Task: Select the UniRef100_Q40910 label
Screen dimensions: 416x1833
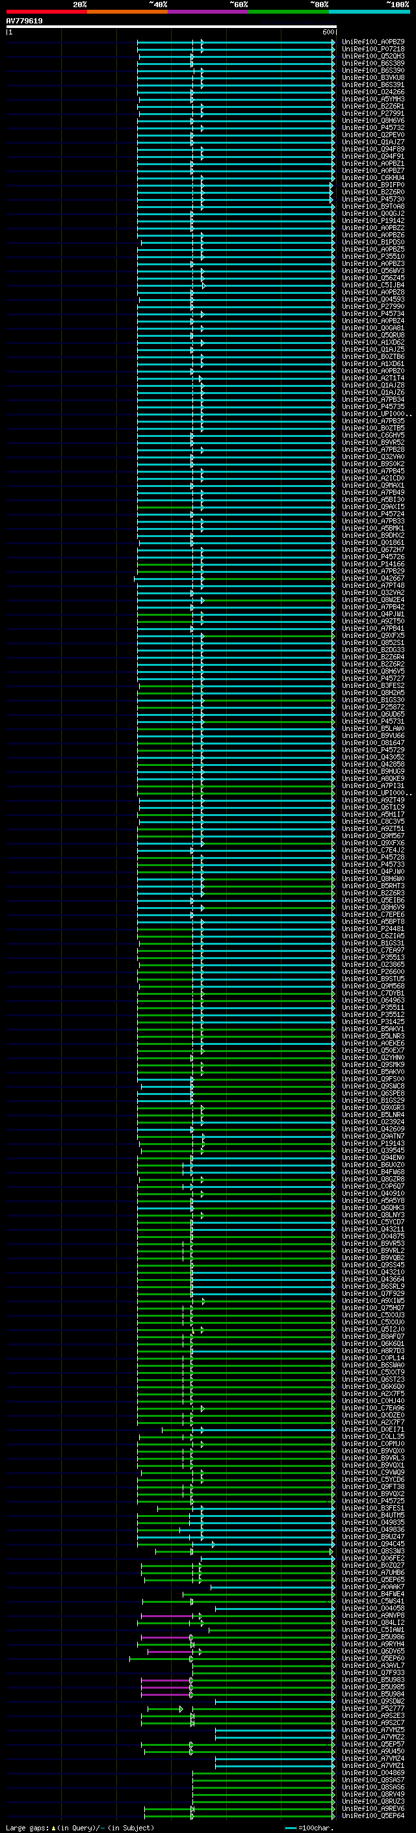Action: [x=373, y=1193]
